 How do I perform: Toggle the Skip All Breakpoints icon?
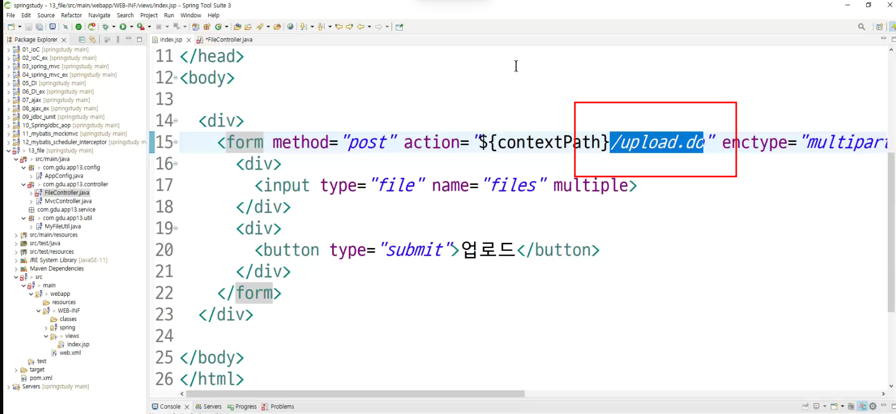[x=66, y=27]
